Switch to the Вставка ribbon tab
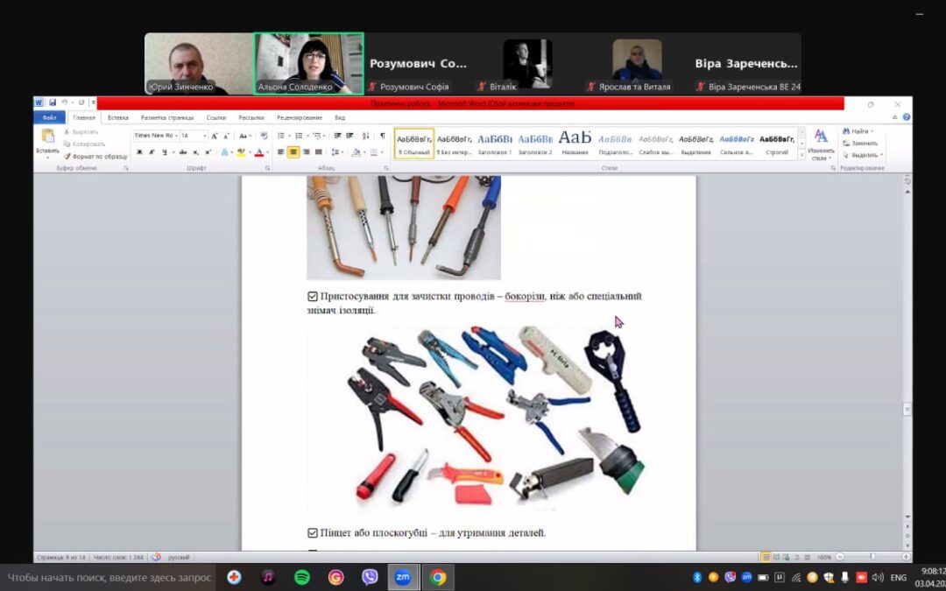 (x=118, y=117)
